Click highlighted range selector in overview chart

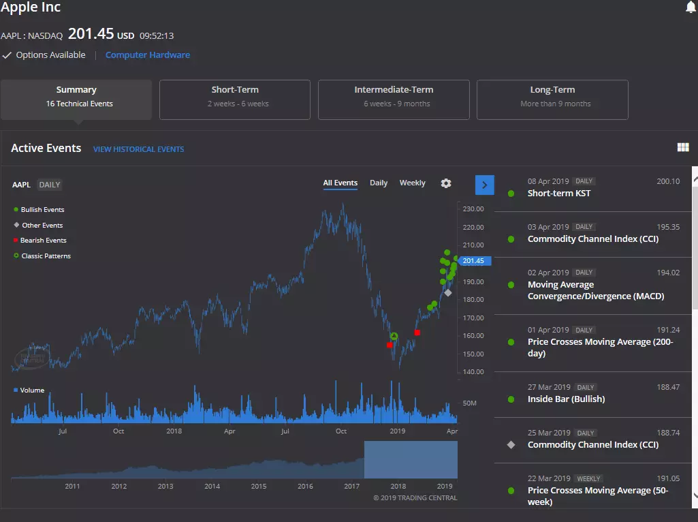[411, 459]
